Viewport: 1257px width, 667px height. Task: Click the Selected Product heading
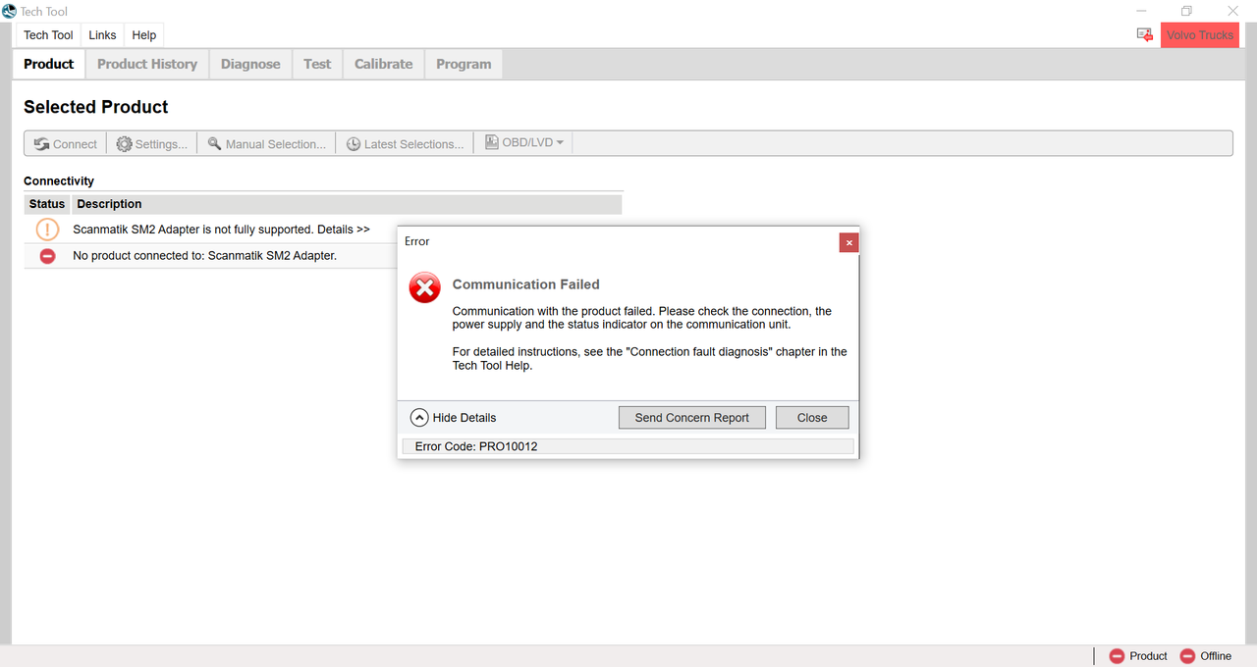point(96,107)
